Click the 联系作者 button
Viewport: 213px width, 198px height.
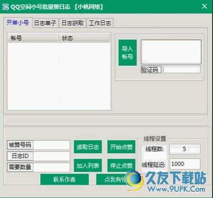65,179
